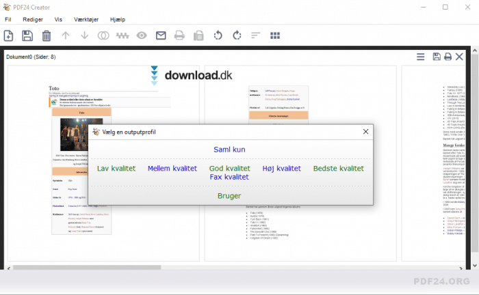Click the vertical scrollbar up arrow

[x=475, y=51]
